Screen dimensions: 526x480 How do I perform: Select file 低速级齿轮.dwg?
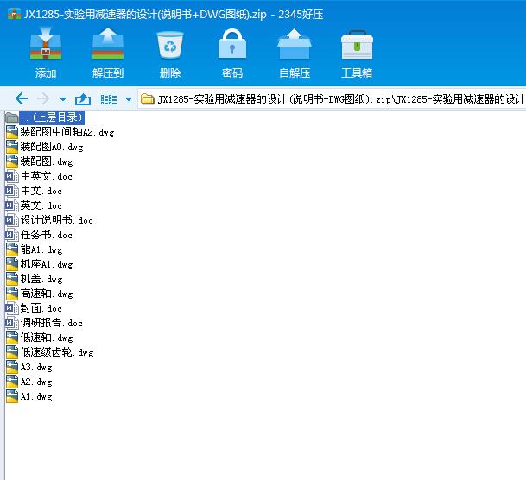click(57, 352)
